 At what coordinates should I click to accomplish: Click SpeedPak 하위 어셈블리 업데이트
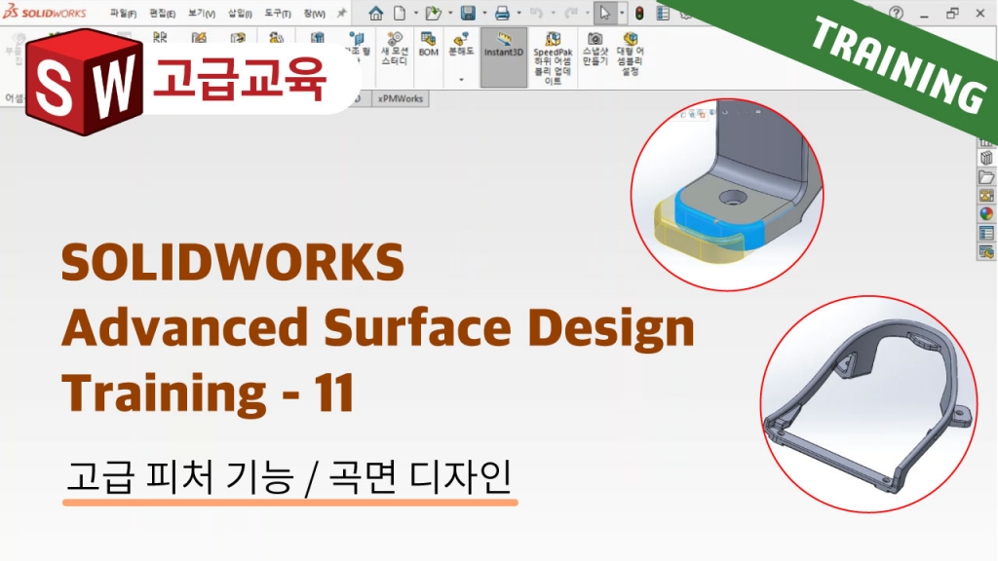click(553, 57)
